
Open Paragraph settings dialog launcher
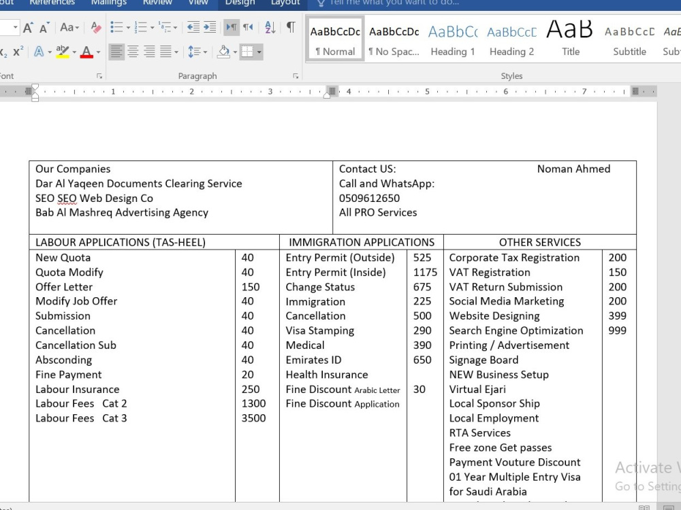(296, 76)
